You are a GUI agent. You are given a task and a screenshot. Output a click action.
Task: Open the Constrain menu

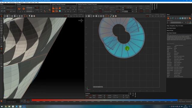22,2
